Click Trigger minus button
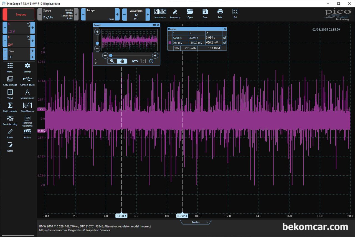The image size is (355, 237). click(83, 14)
